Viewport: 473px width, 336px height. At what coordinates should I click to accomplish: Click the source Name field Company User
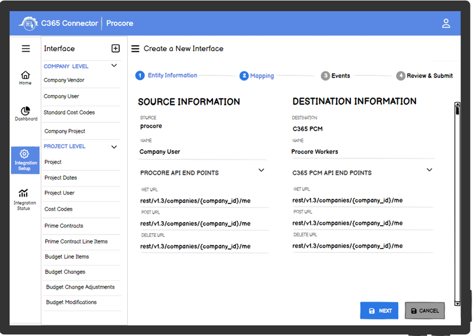click(203, 152)
